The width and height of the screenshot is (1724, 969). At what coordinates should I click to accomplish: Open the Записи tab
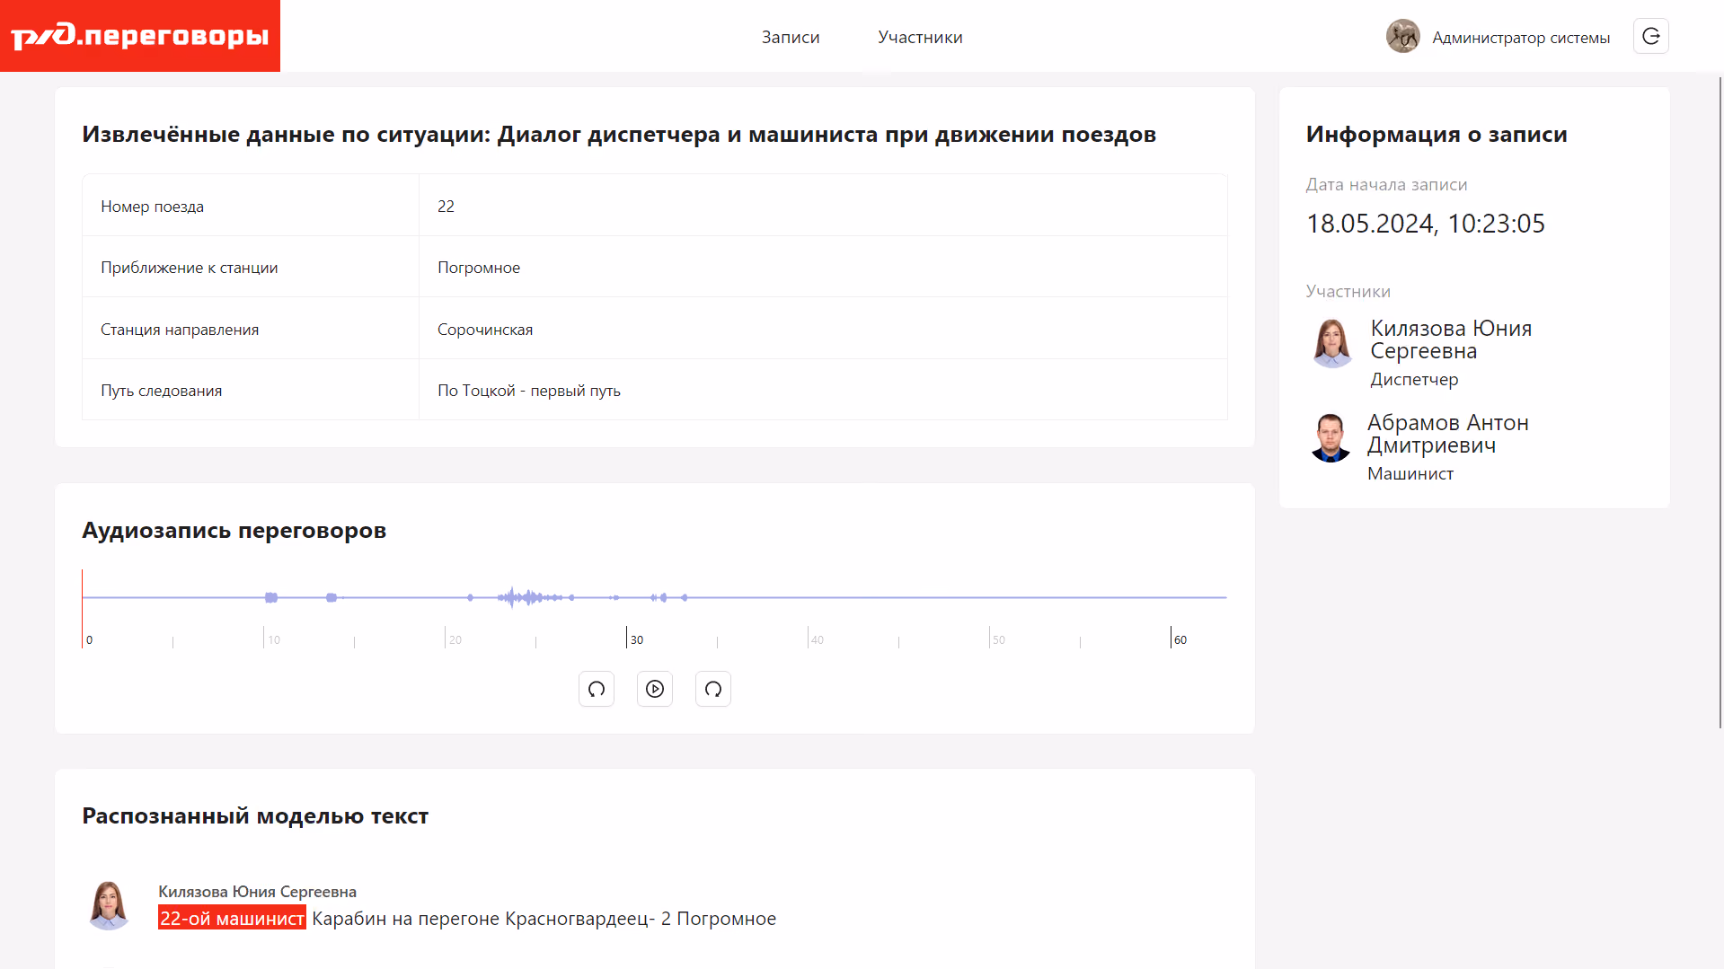(x=791, y=37)
